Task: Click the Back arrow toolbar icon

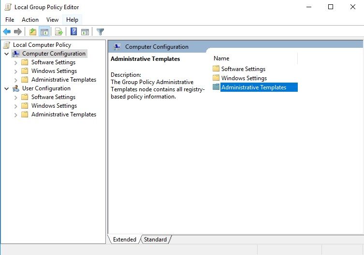Action: 7,31
